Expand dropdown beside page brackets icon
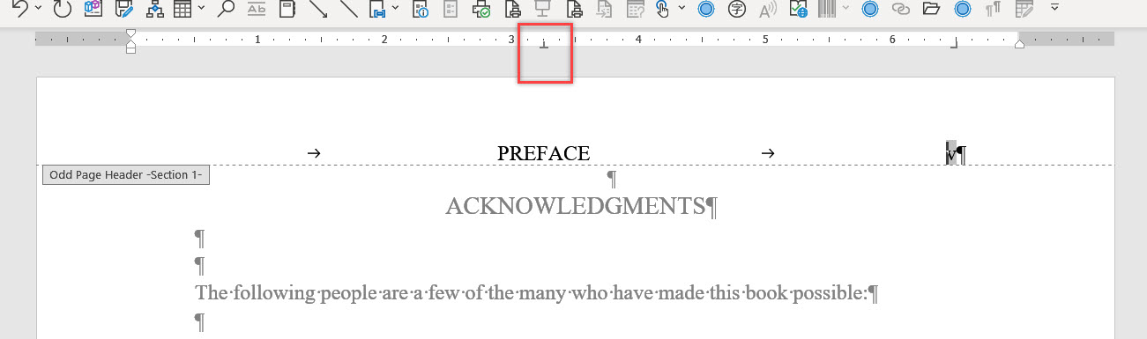The image size is (1147, 339). [x=395, y=9]
